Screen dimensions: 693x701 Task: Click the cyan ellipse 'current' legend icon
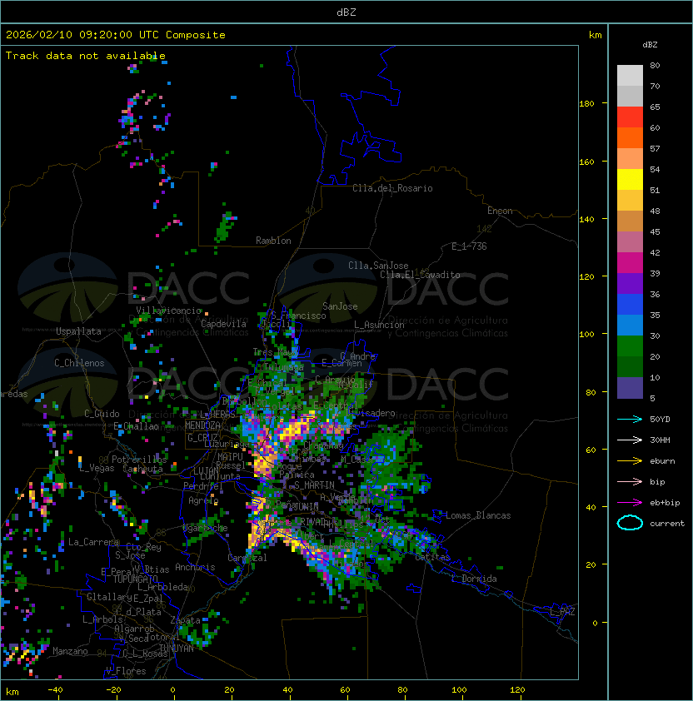click(x=630, y=523)
